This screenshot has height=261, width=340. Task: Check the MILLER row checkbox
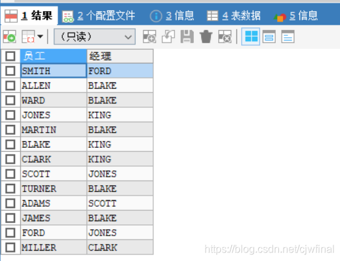(x=10, y=247)
